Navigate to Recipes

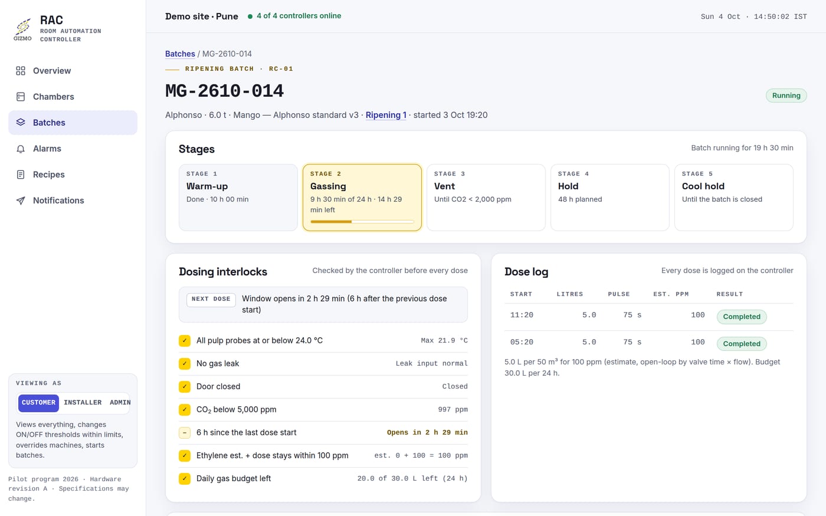pos(73,175)
